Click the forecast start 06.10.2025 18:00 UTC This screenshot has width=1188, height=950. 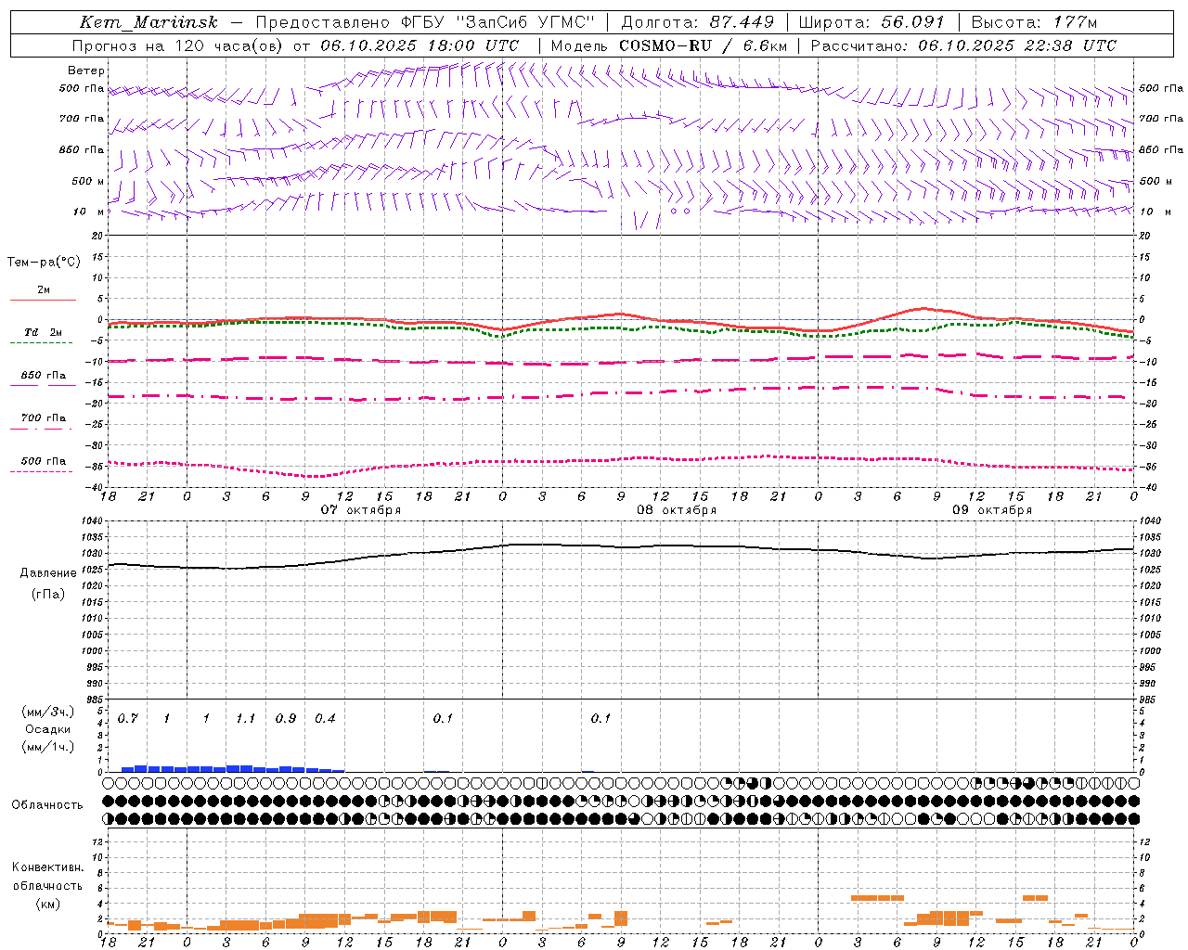[420, 45]
